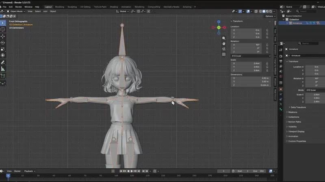Viewport: 325px width, 182px height.
Task: Open the Global transform orientation dropdown
Action: (x=123, y=11)
